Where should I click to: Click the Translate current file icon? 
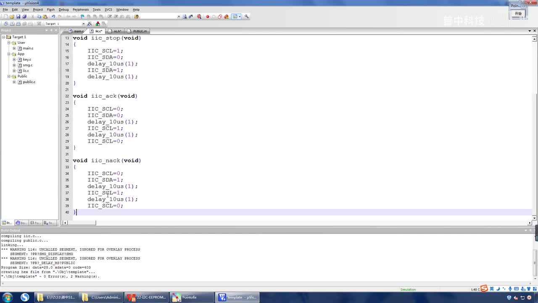coord(6,24)
